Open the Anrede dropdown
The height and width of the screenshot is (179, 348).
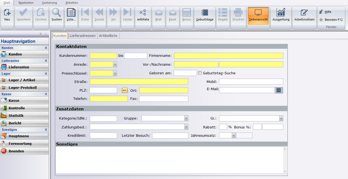tap(115, 65)
